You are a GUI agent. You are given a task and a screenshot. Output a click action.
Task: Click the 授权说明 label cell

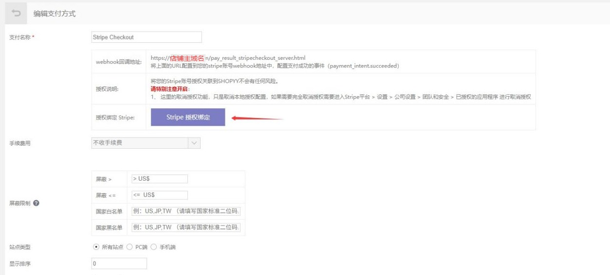119,89
